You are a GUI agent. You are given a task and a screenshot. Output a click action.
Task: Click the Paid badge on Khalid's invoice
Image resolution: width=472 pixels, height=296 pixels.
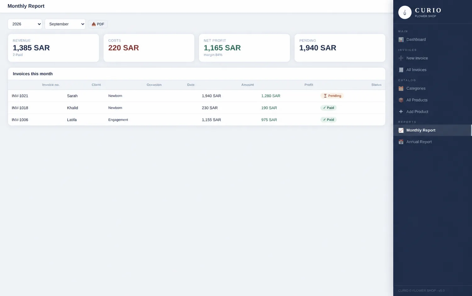click(x=329, y=108)
